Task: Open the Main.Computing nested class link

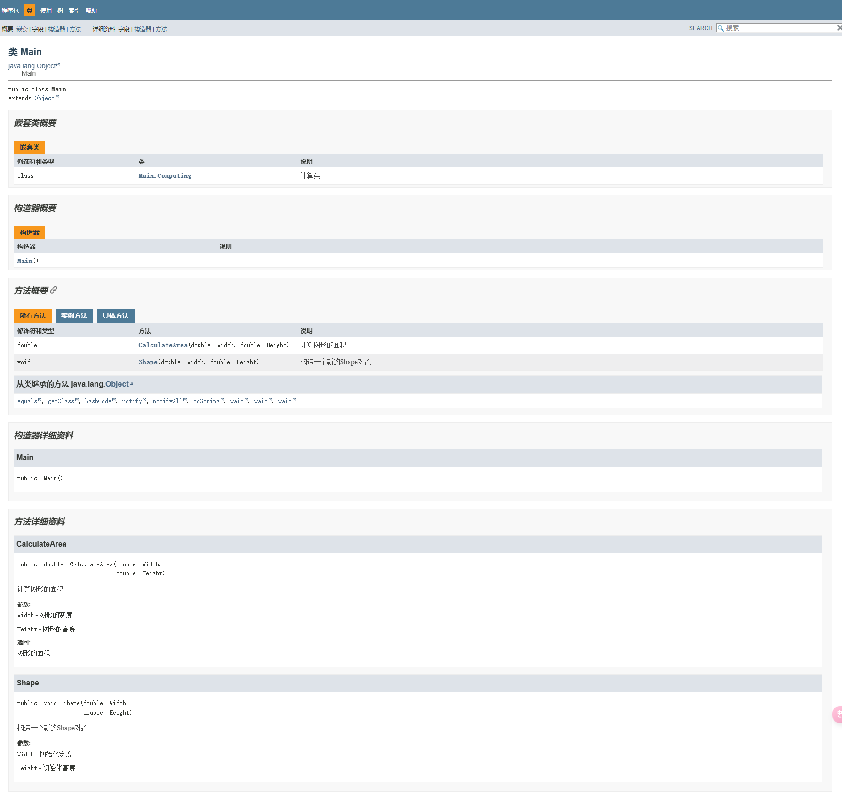Action: pos(165,176)
